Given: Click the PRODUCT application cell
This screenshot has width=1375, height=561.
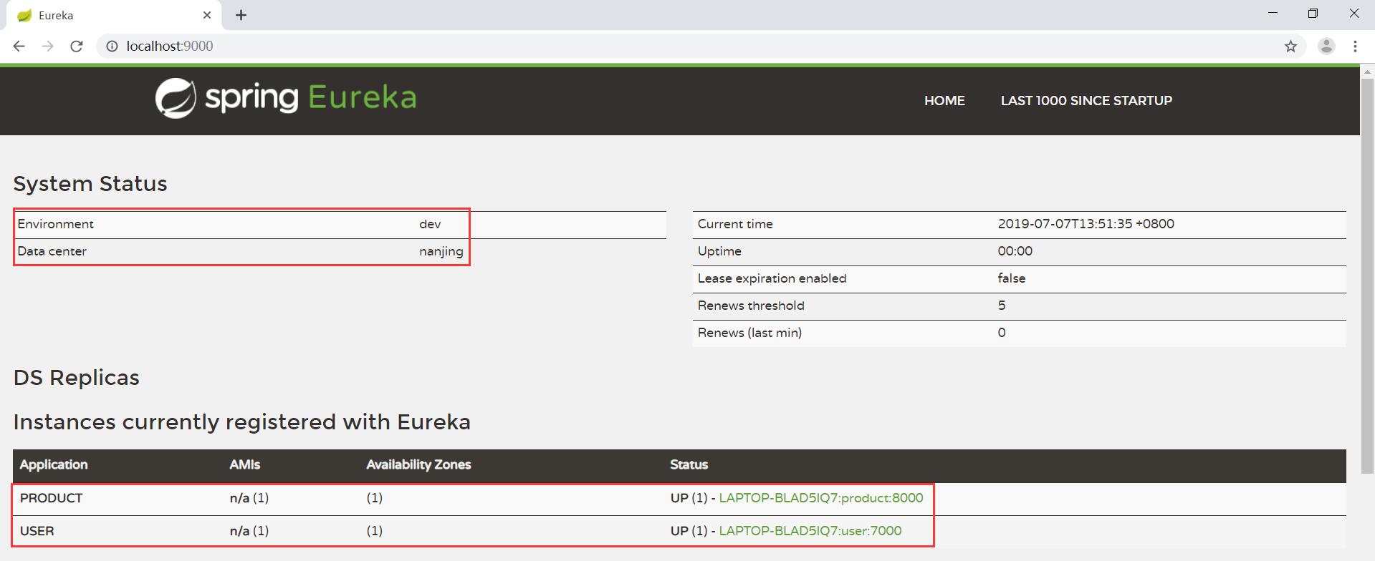Looking at the screenshot, I should click(x=51, y=498).
